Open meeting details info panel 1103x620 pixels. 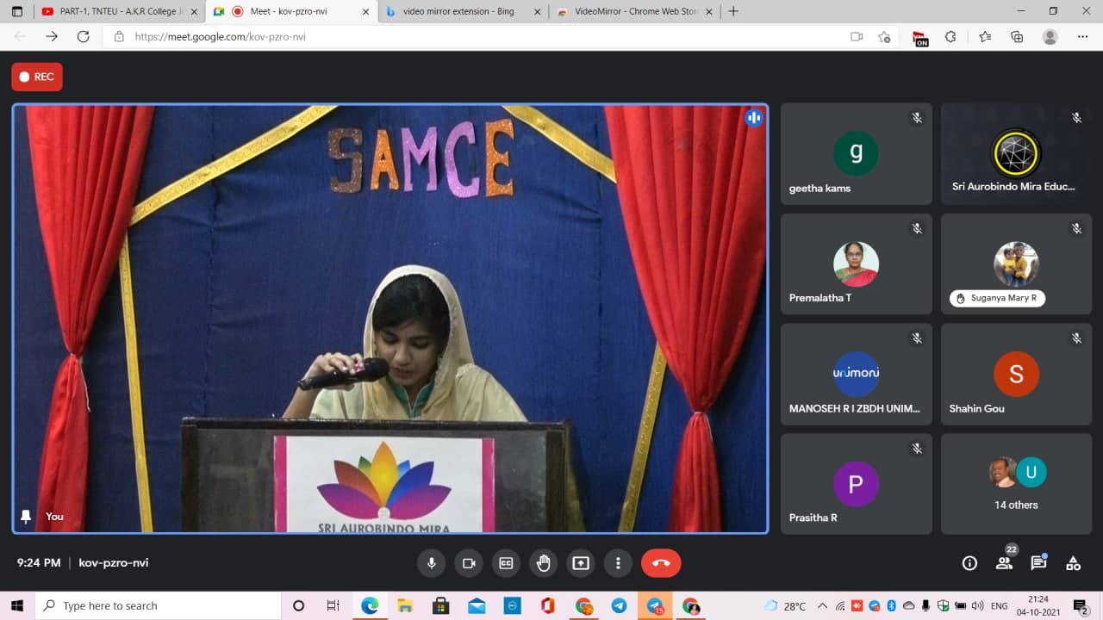pos(969,563)
